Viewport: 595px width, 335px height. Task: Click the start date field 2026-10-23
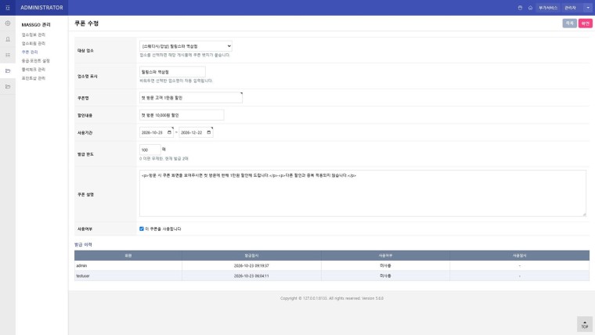[x=157, y=132]
